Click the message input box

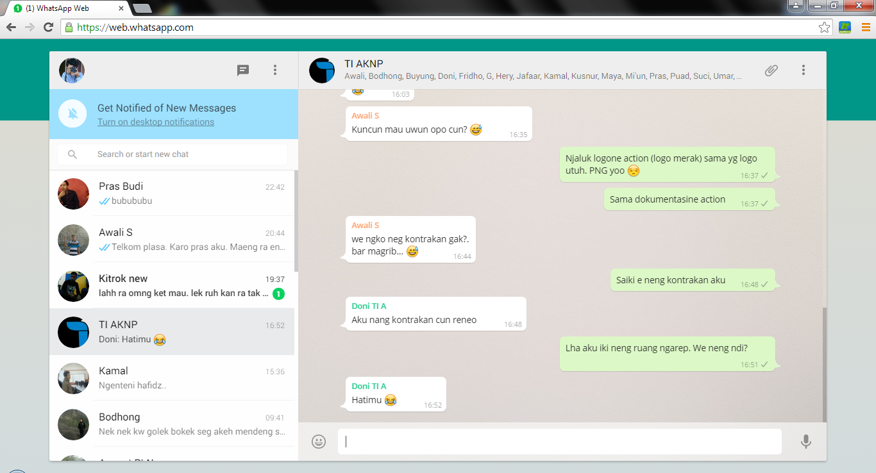click(x=559, y=441)
